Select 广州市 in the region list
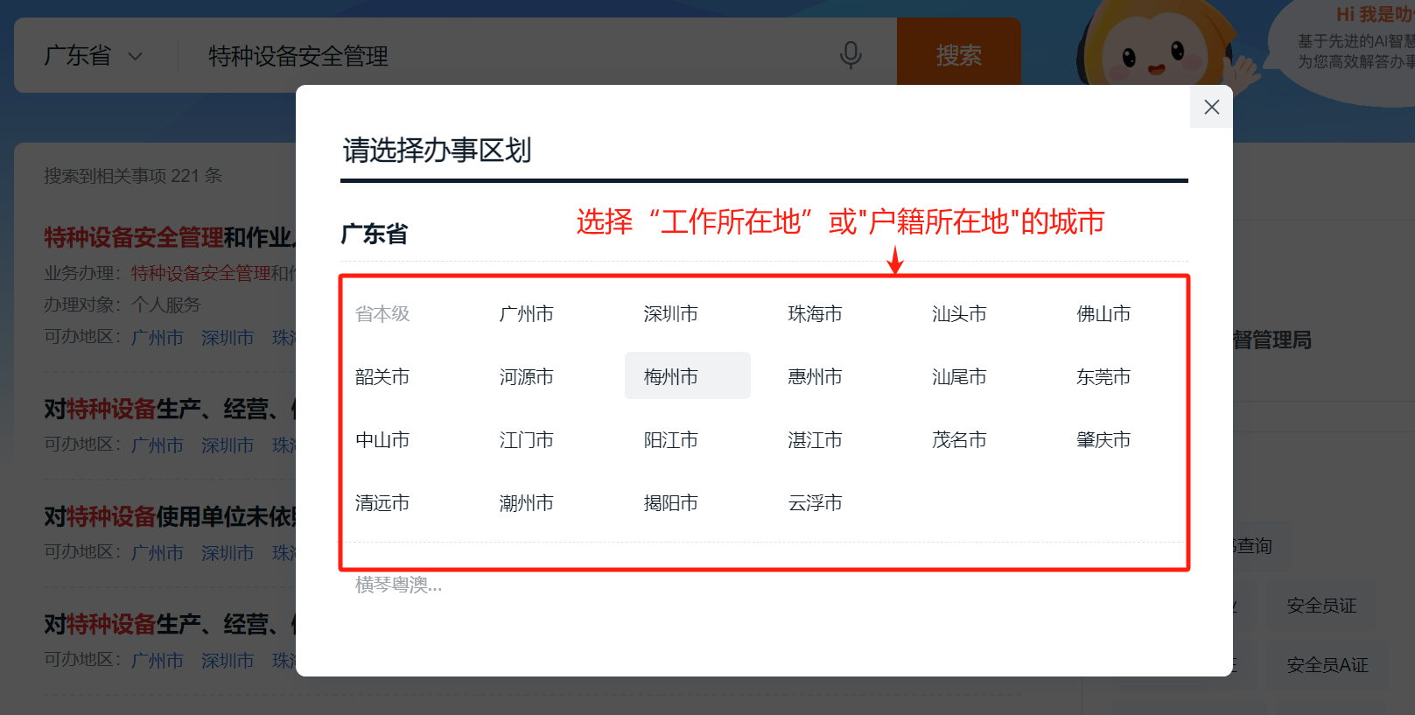1415x715 pixels. (526, 314)
